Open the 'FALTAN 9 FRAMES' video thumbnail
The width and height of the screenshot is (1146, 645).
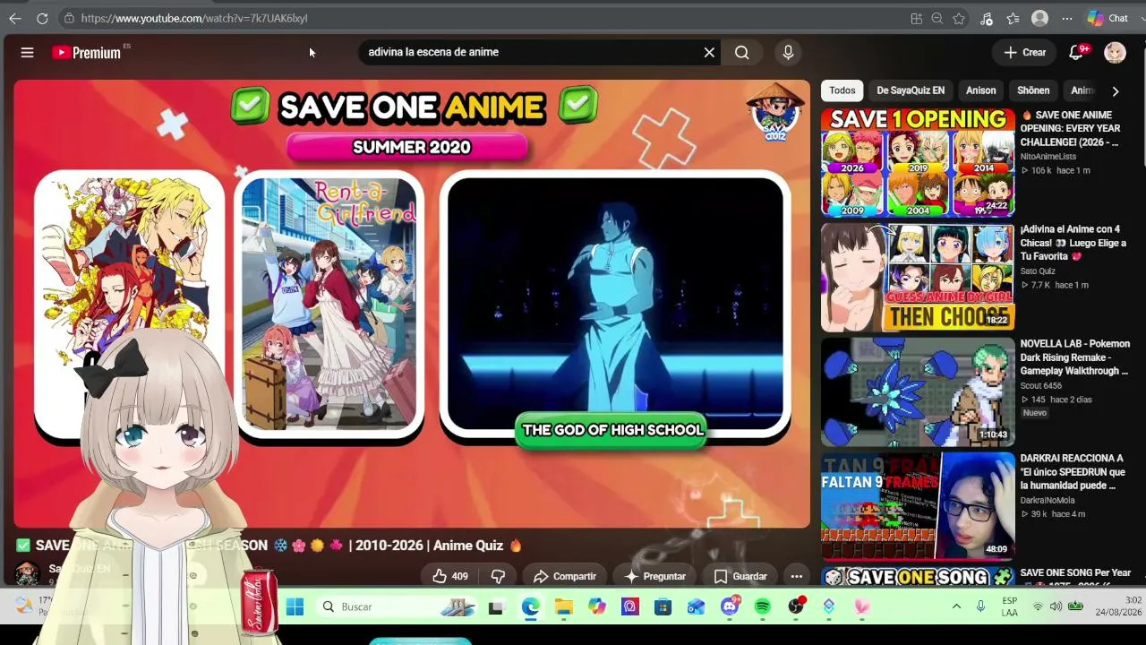tap(918, 506)
